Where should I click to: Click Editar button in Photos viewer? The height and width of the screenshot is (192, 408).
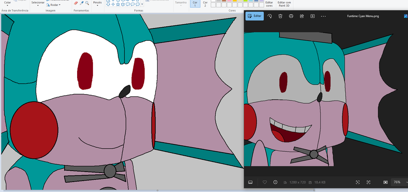254,16
